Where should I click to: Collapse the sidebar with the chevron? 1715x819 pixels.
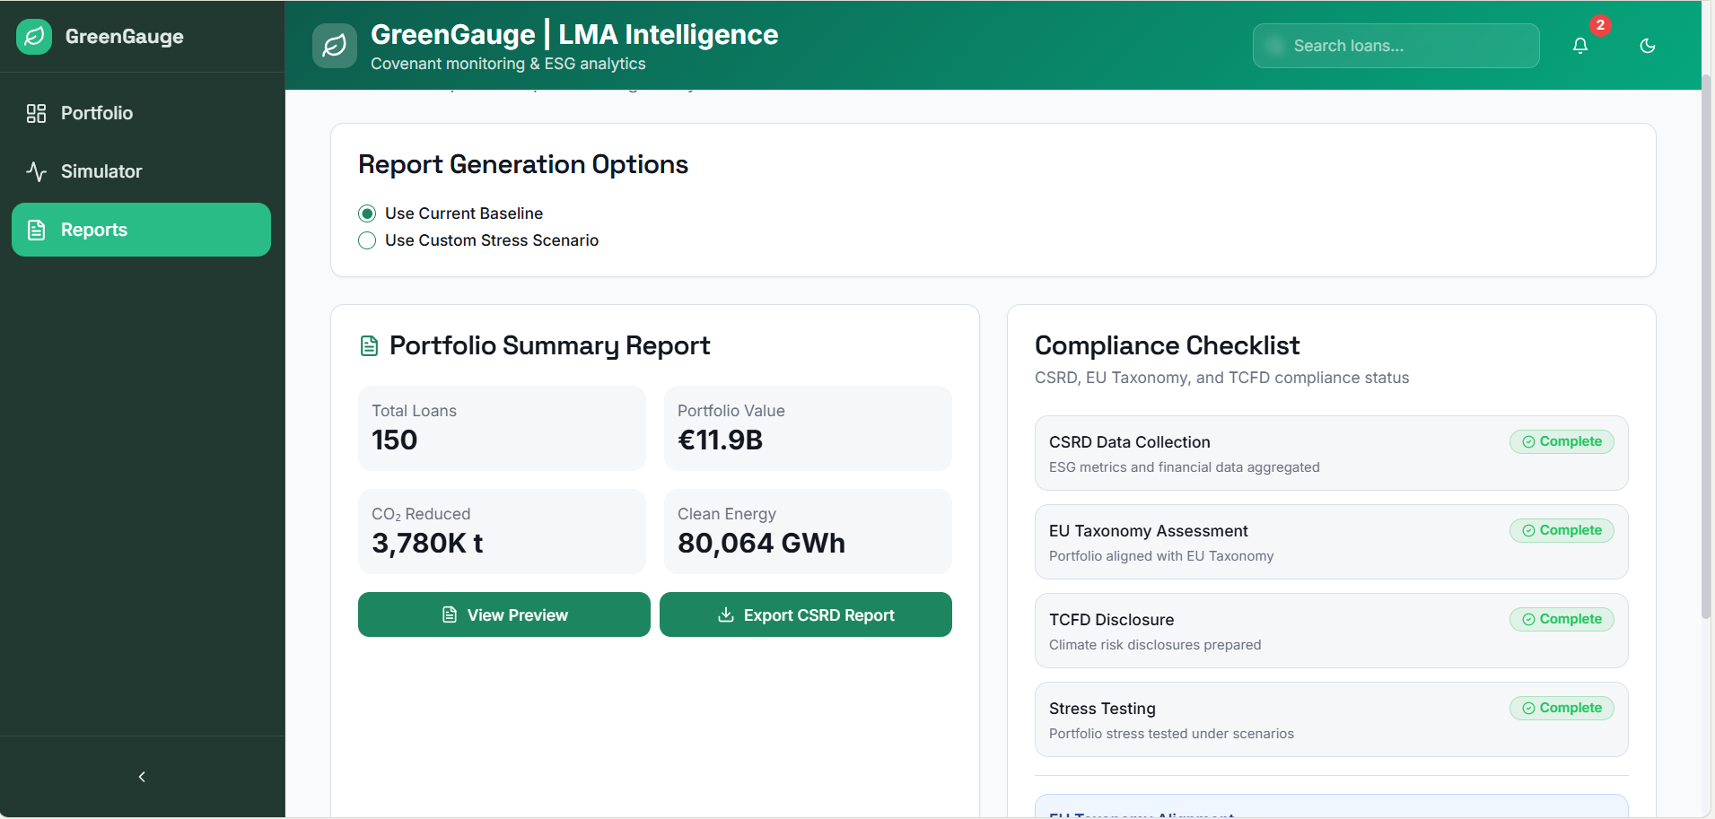(142, 777)
